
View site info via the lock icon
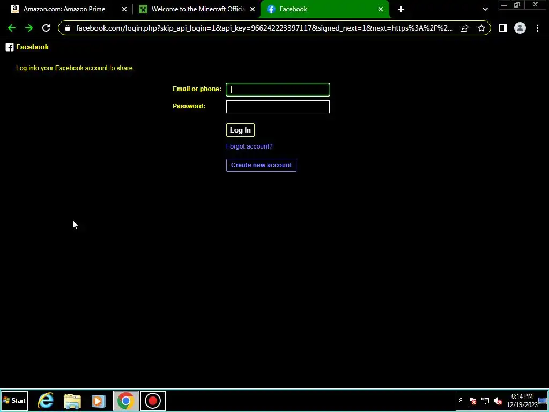click(x=68, y=28)
